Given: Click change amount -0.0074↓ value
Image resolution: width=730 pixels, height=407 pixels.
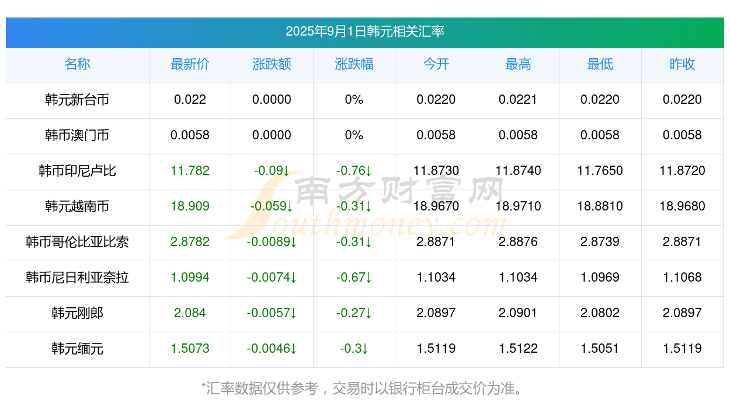Looking at the screenshot, I should (272, 278).
